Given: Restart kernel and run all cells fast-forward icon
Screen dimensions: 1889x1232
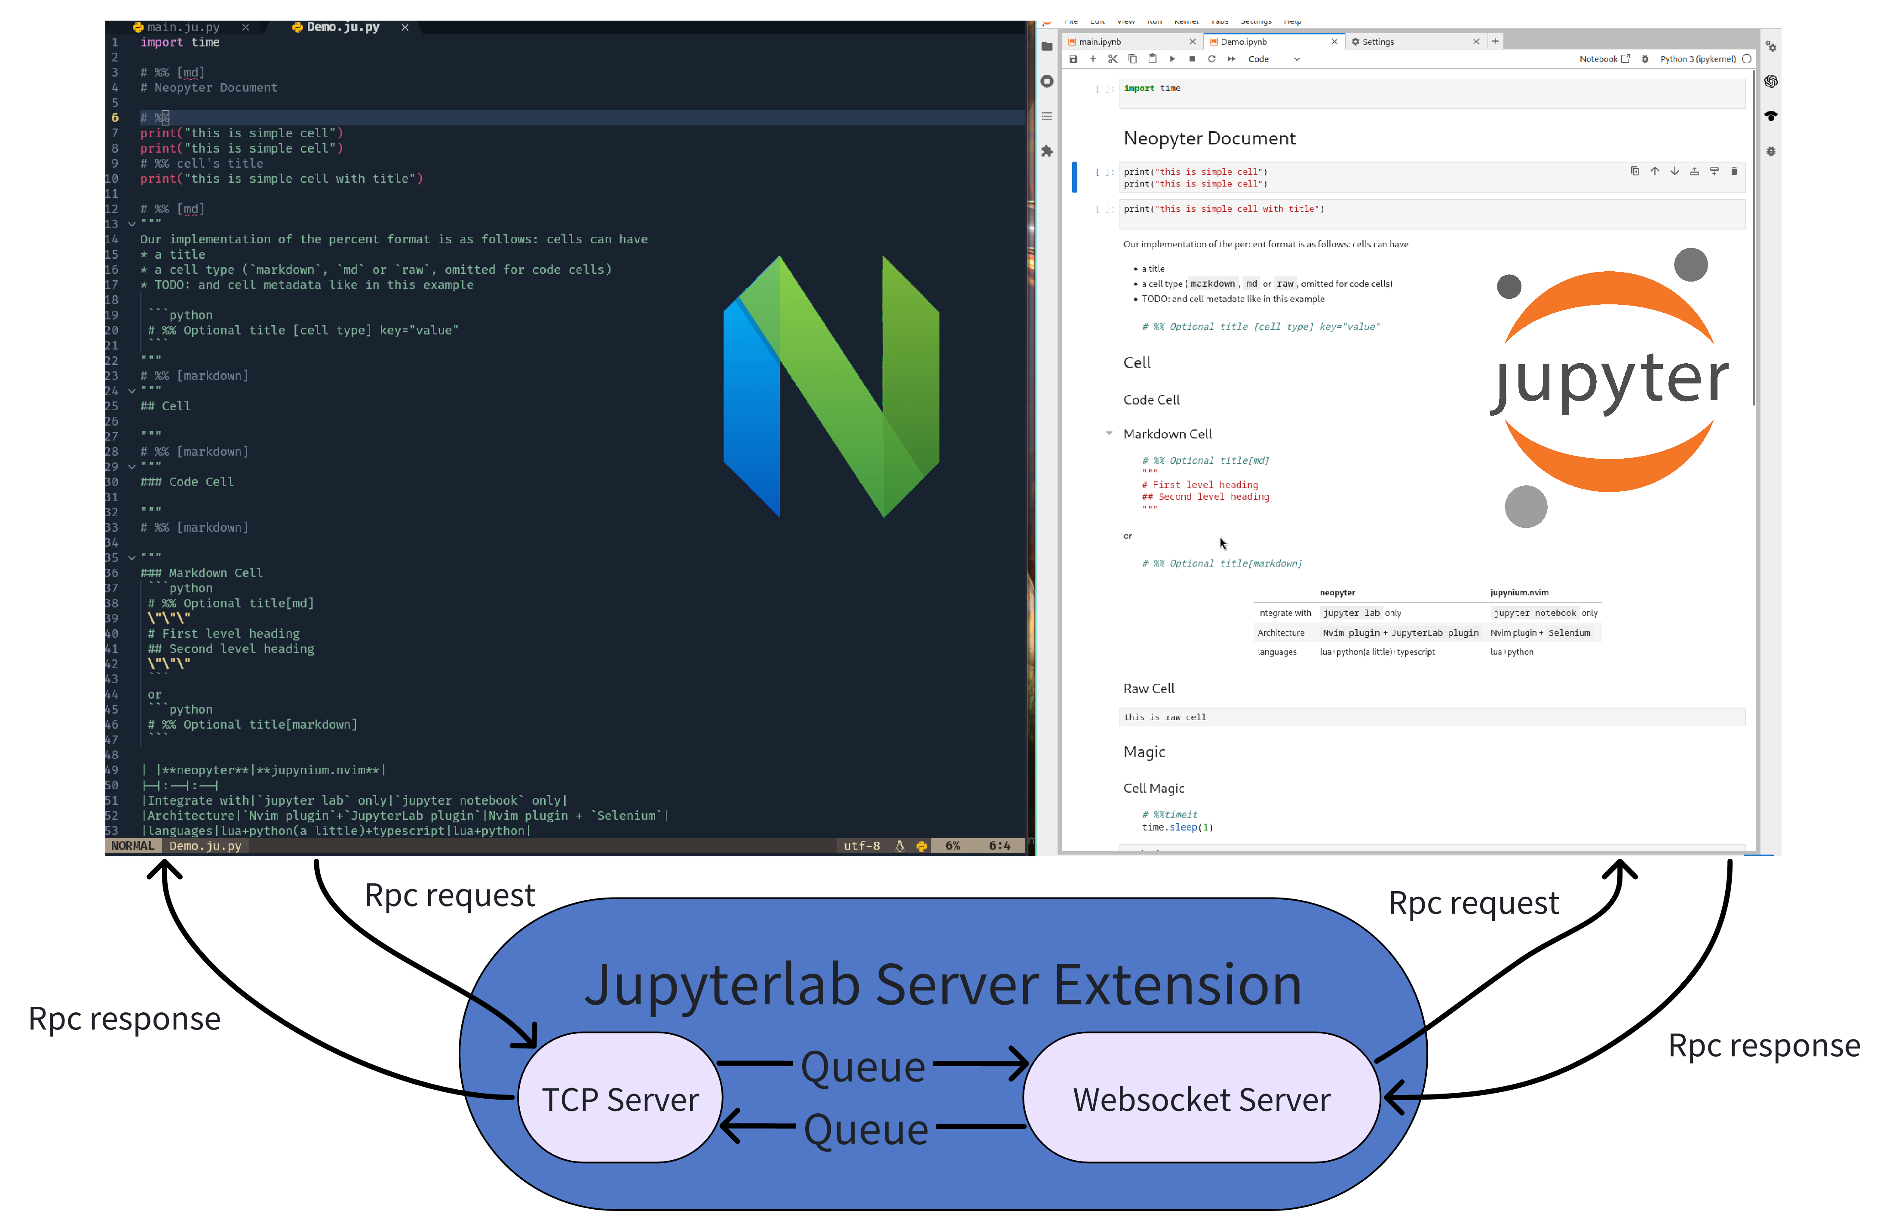Looking at the screenshot, I should 1232,59.
